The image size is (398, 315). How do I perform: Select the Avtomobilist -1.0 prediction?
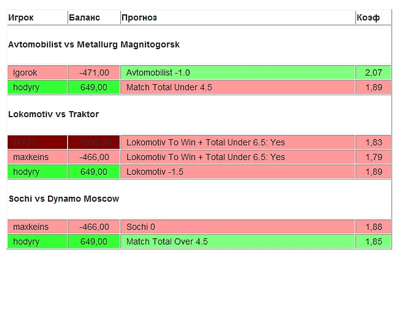[x=158, y=72]
